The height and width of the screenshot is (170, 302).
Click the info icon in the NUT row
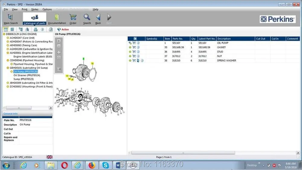pyautogui.click(x=138, y=56)
